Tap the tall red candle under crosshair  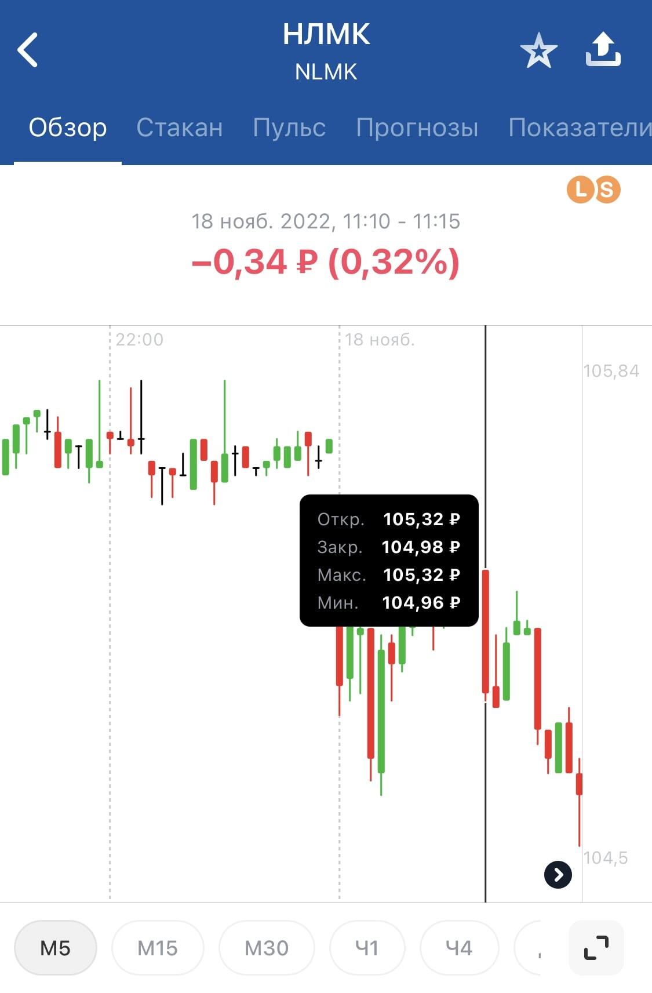point(486,632)
